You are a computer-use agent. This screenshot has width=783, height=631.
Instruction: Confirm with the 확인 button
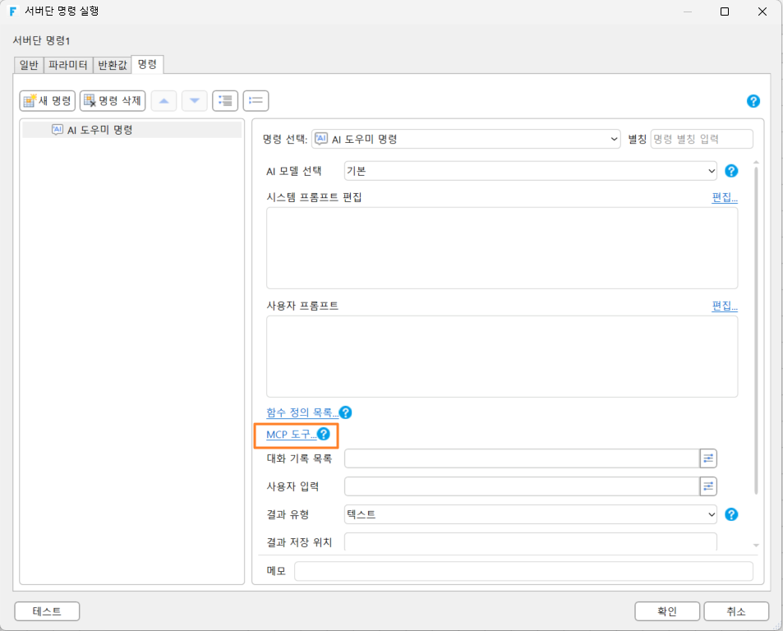pyautogui.click(x=666, y=611)
